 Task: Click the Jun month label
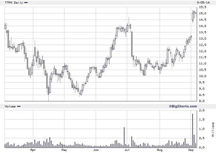tap(96, 150)
